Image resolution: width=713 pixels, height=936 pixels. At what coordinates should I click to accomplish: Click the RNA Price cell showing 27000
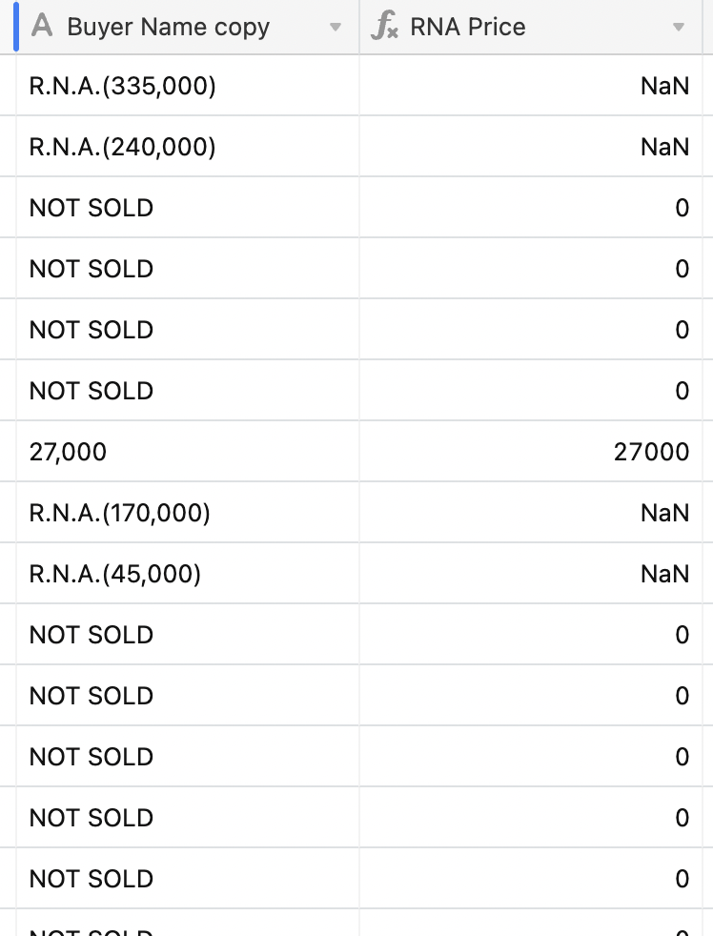pos(531,451)
